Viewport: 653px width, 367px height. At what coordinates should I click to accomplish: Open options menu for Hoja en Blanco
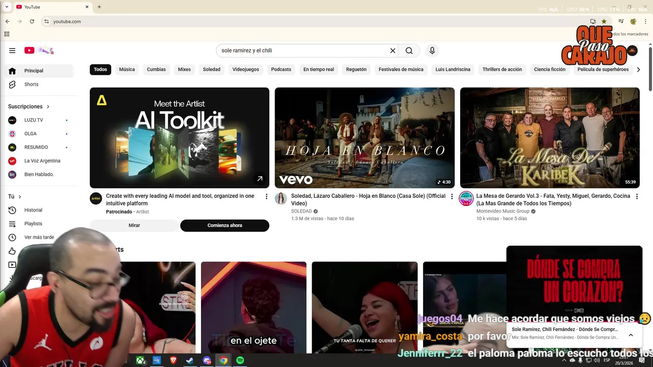451,196
